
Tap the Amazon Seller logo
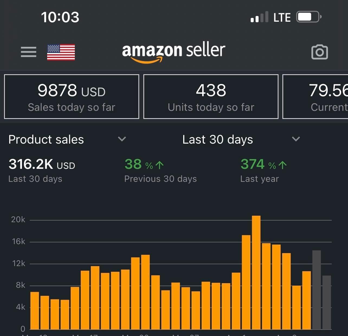(x=173, y=51)
